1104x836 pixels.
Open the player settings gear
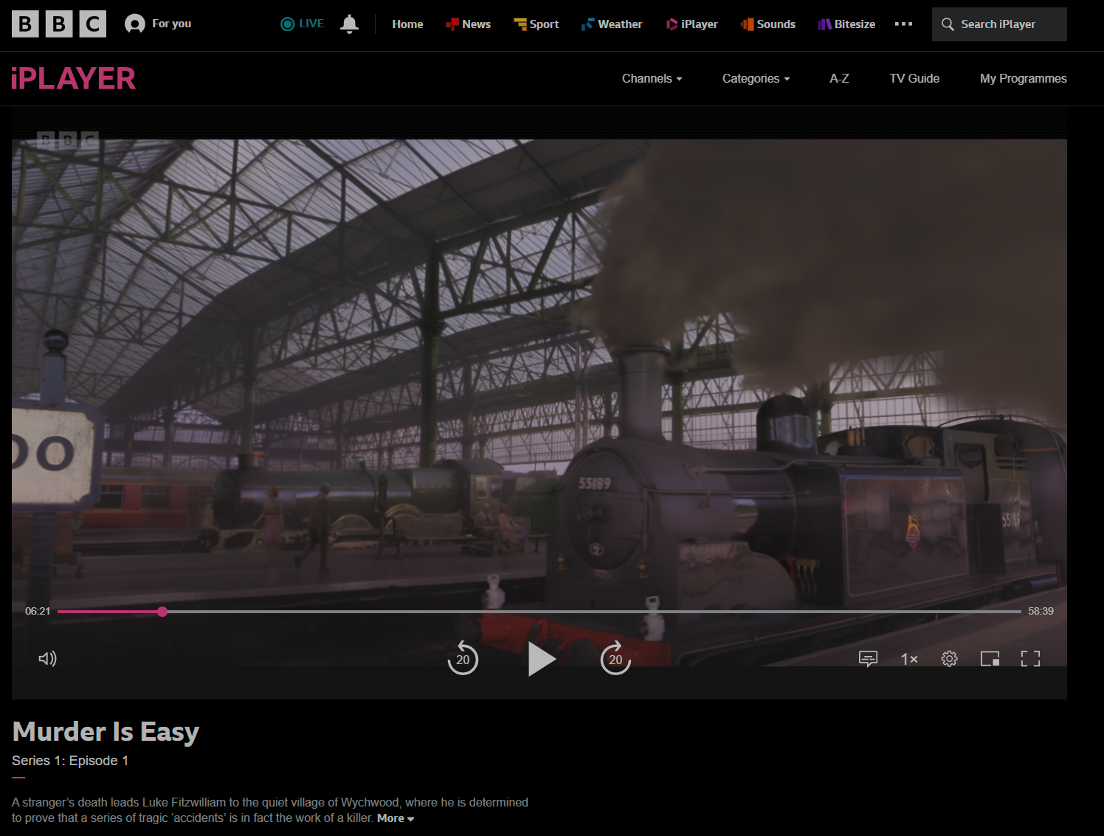[950, 658]
